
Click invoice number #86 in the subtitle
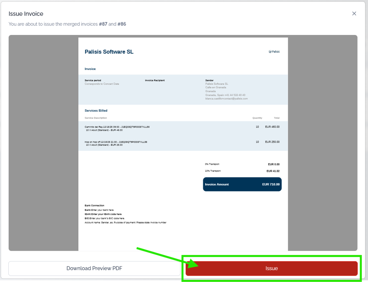[121, 24]
